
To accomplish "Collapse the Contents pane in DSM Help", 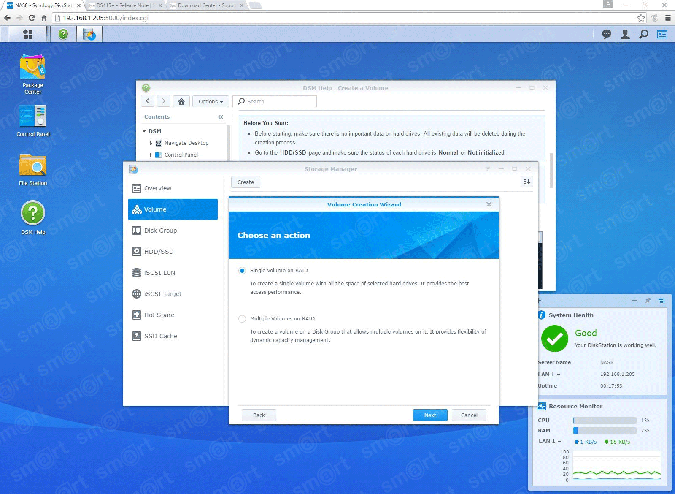I will 221,117.
